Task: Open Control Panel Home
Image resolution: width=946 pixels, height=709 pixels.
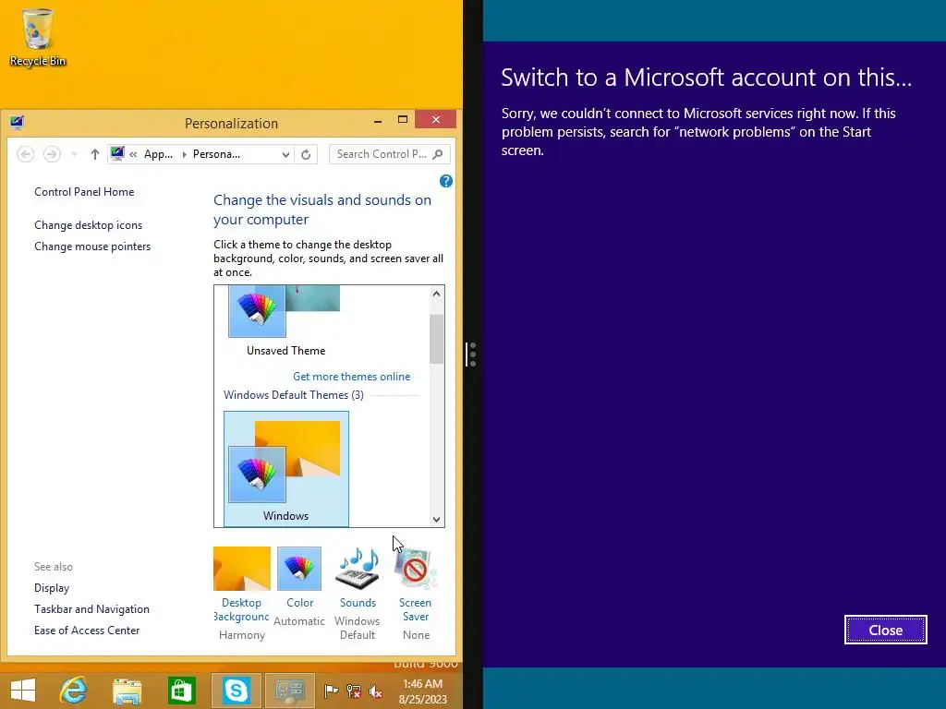Action: [84, 192]
